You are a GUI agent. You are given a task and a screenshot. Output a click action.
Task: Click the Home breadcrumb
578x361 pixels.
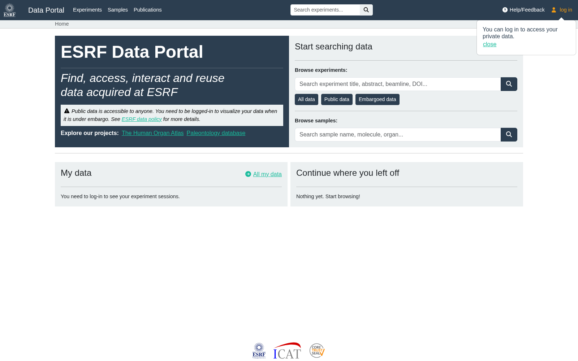[x=62, y=24]
